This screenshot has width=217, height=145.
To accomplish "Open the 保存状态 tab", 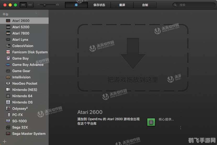I will (99, 5).
